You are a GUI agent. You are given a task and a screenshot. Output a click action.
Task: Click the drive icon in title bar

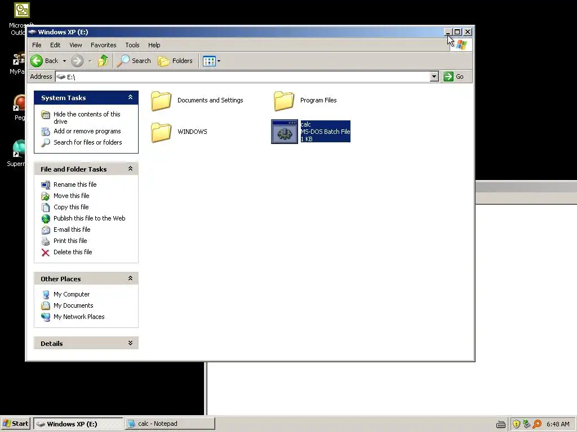click(32, 32)
